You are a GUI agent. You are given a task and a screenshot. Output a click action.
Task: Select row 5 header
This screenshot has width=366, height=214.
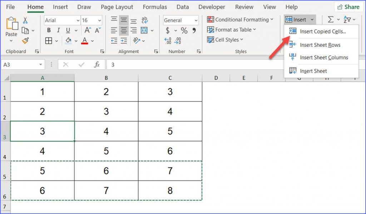pos(5,171)
